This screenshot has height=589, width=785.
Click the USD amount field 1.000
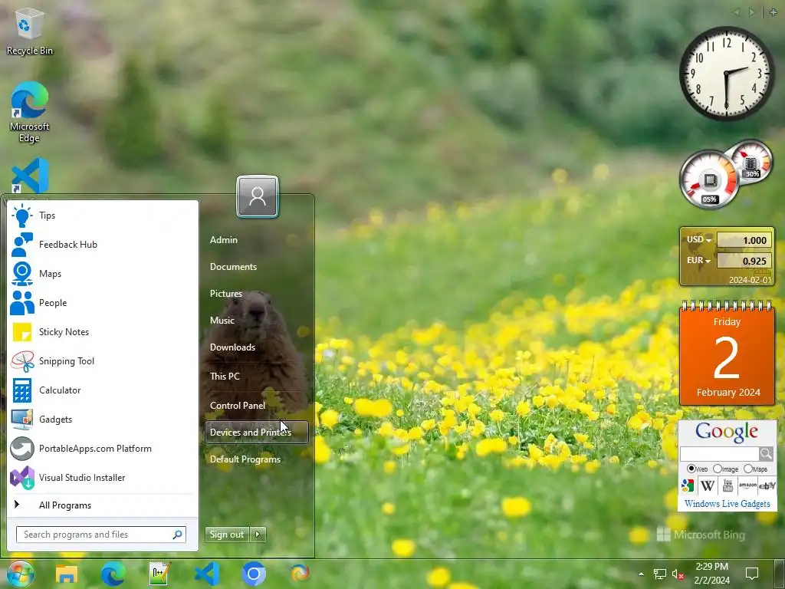745,240
